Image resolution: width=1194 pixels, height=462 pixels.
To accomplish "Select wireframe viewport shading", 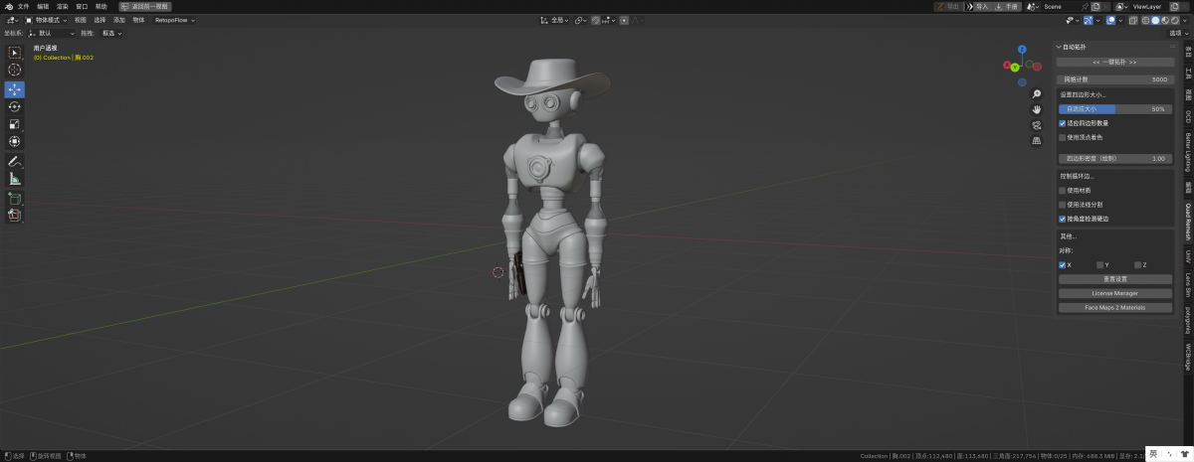I will 1145,20.
